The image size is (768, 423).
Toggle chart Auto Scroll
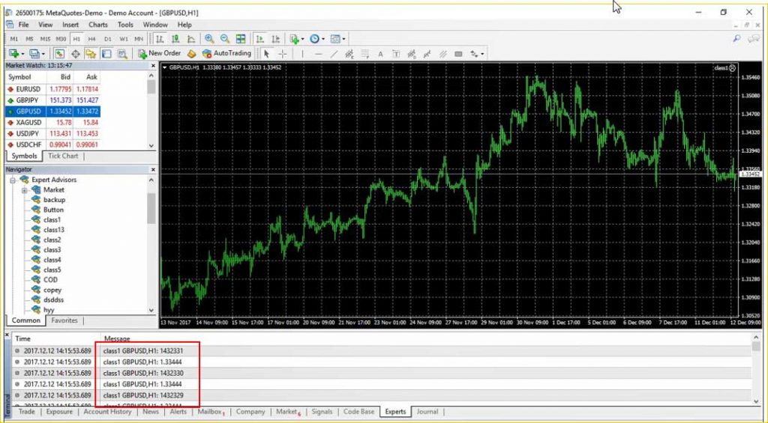pyautogui.click(x=260, y=39)
